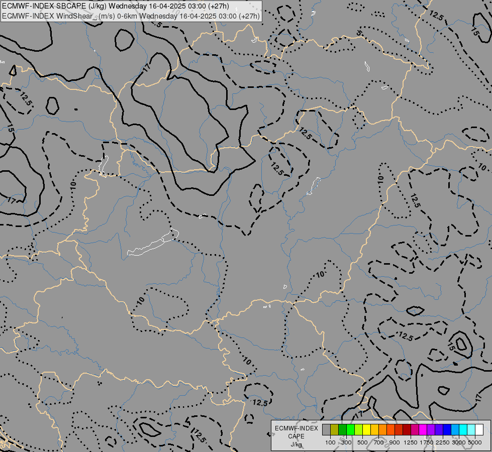Select the 500 legend value
The height and width of the screenshot is (452, 492).
362,442
